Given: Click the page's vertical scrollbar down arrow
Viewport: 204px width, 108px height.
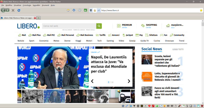Looking at the screenshot, I should click(x=203, y=103).
